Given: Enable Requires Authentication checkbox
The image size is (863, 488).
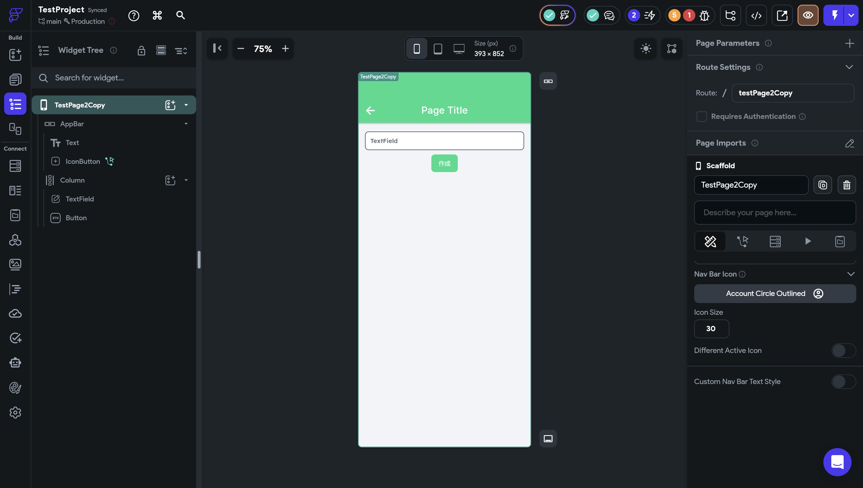Looking at the screenshot, I should (x=701, y=116).
